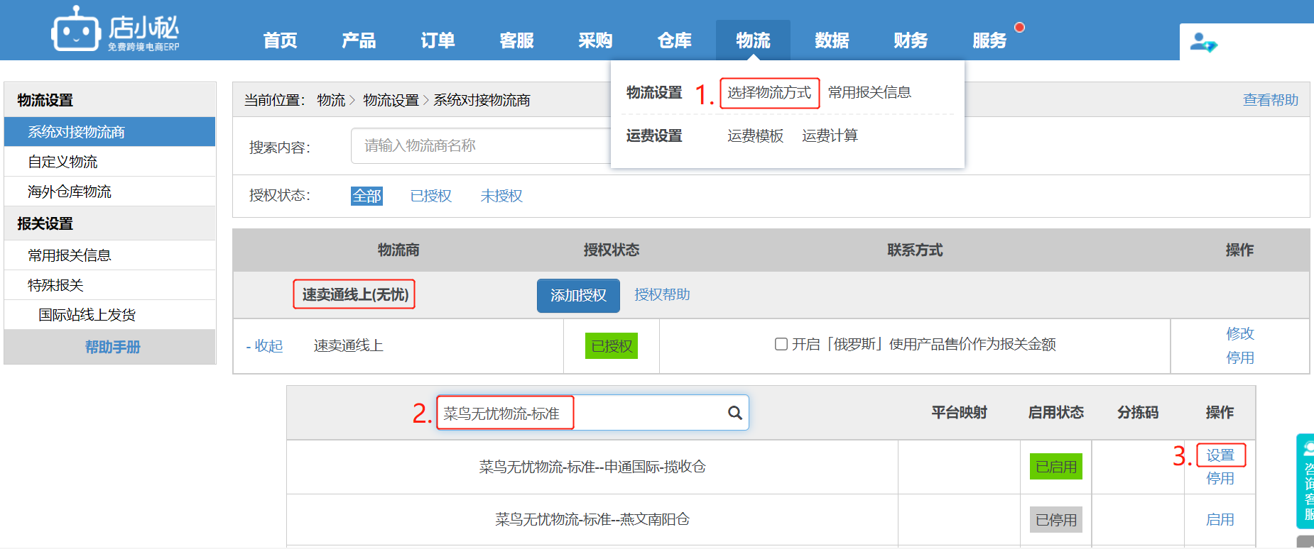Open 设置 for 申通国际-揽收仓

point(1220,455)
